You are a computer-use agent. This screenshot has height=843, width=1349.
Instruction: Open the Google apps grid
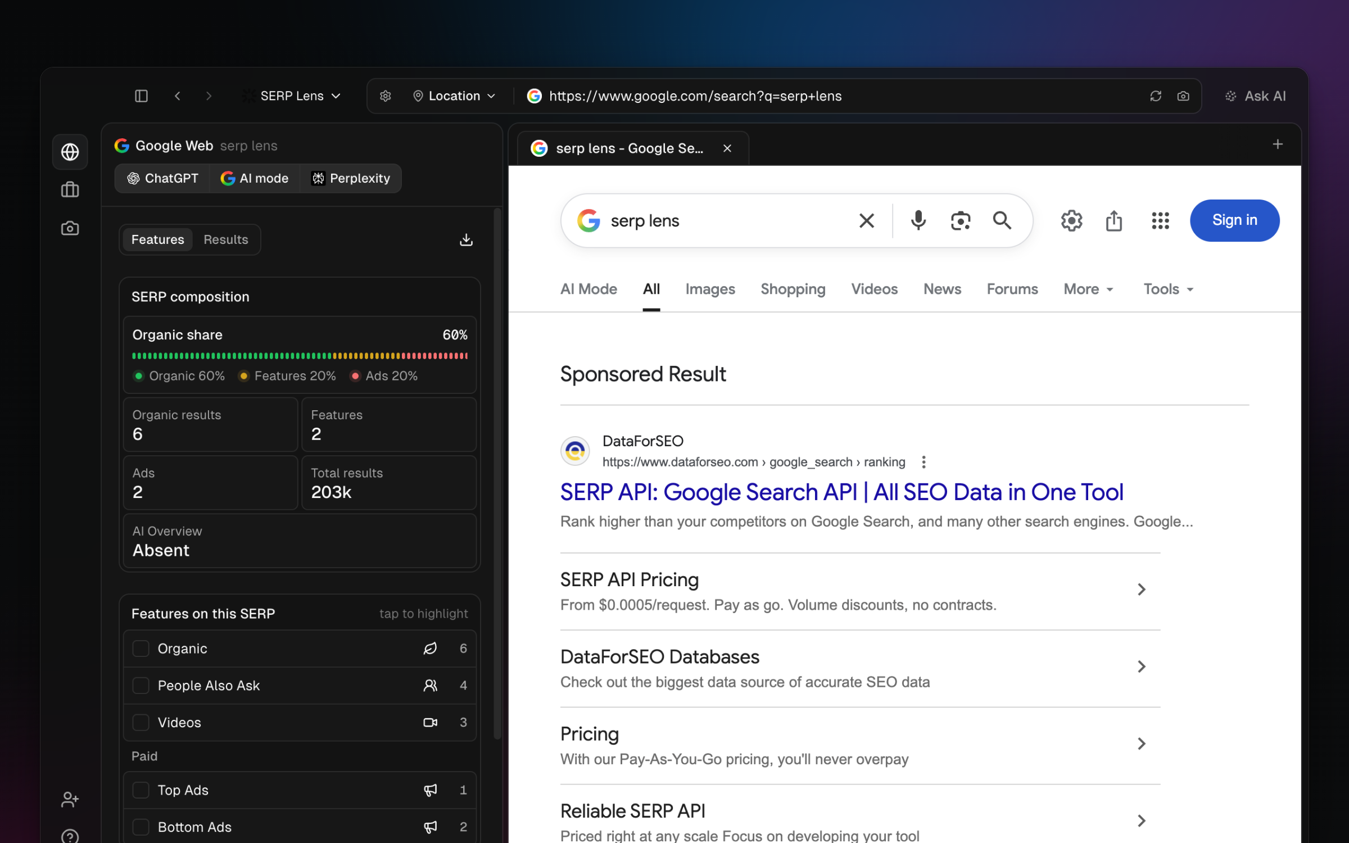click(x=1160, y=221)
